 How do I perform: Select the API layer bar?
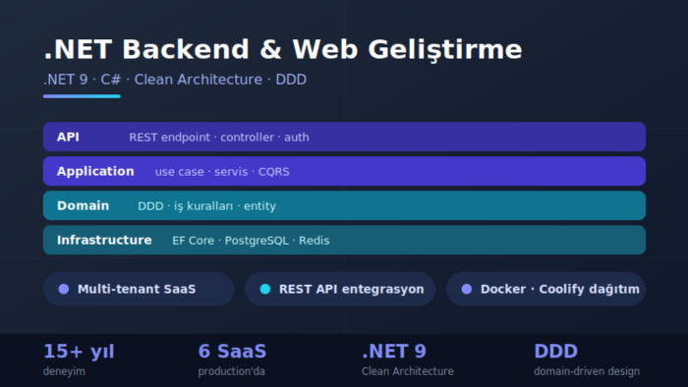[344, 137]
